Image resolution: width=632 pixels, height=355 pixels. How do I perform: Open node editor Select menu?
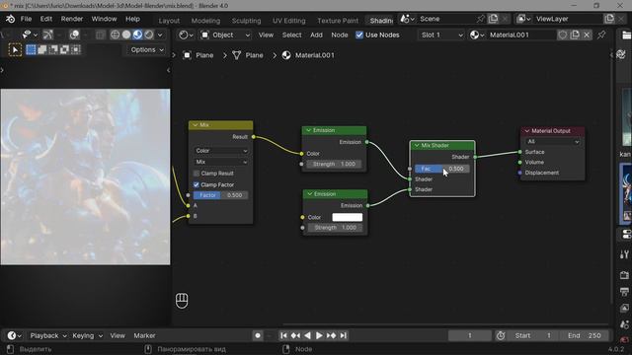tap(292, 35)
